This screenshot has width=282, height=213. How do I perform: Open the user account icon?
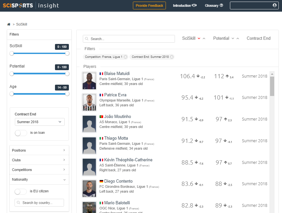click(275, 5)
